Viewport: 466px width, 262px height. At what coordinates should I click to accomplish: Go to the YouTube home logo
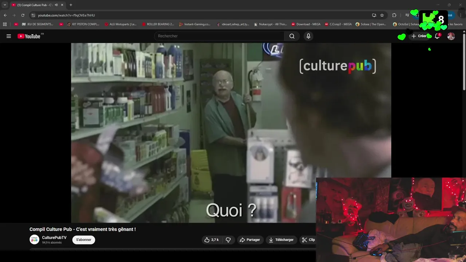coord(29,36)
